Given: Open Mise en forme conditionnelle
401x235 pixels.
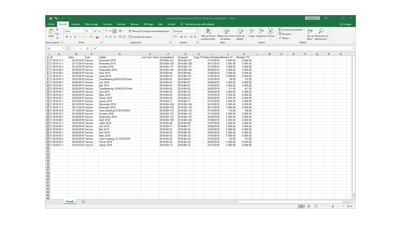Looking at the screenshot, I should pos(208,34).
